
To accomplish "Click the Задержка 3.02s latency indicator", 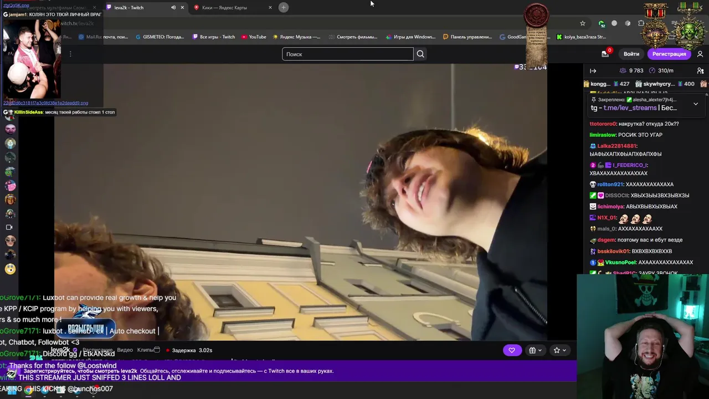I will pos(189,350).
